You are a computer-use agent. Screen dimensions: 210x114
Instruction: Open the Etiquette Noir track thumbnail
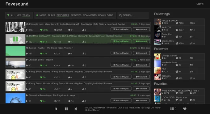tap(15, 27)
